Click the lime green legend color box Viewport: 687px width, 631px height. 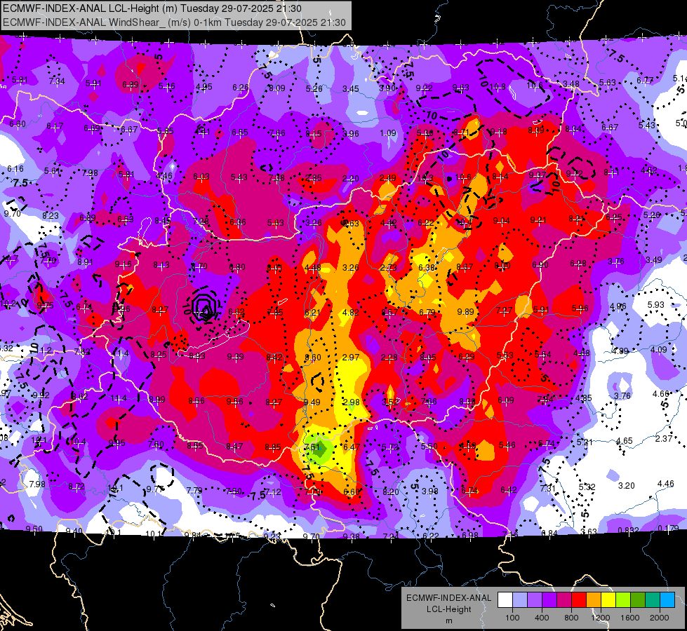pos(623,600)
